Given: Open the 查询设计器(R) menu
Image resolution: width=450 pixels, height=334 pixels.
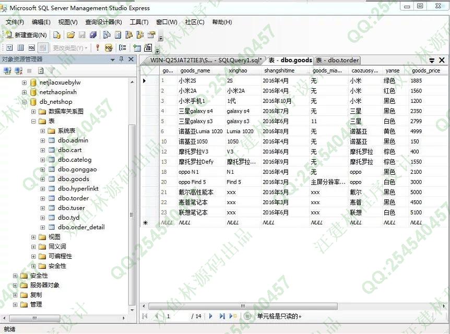Looking at the screenshot, I should tap(103, 22).
